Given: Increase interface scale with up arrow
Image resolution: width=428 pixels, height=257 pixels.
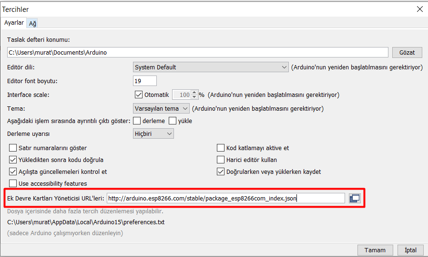Looking at the screenshot, I should 194,93.
